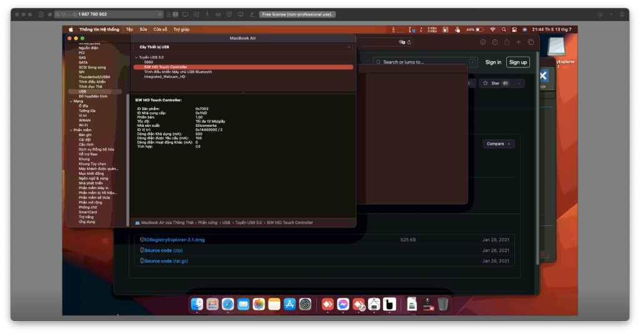Screen dimensions: 640x334
Task: Click the Sign up button on GitHub
Action: [518, 62]
